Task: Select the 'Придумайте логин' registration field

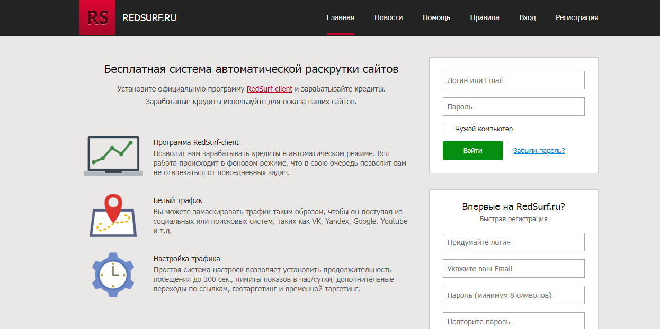Action: (513, 242)
